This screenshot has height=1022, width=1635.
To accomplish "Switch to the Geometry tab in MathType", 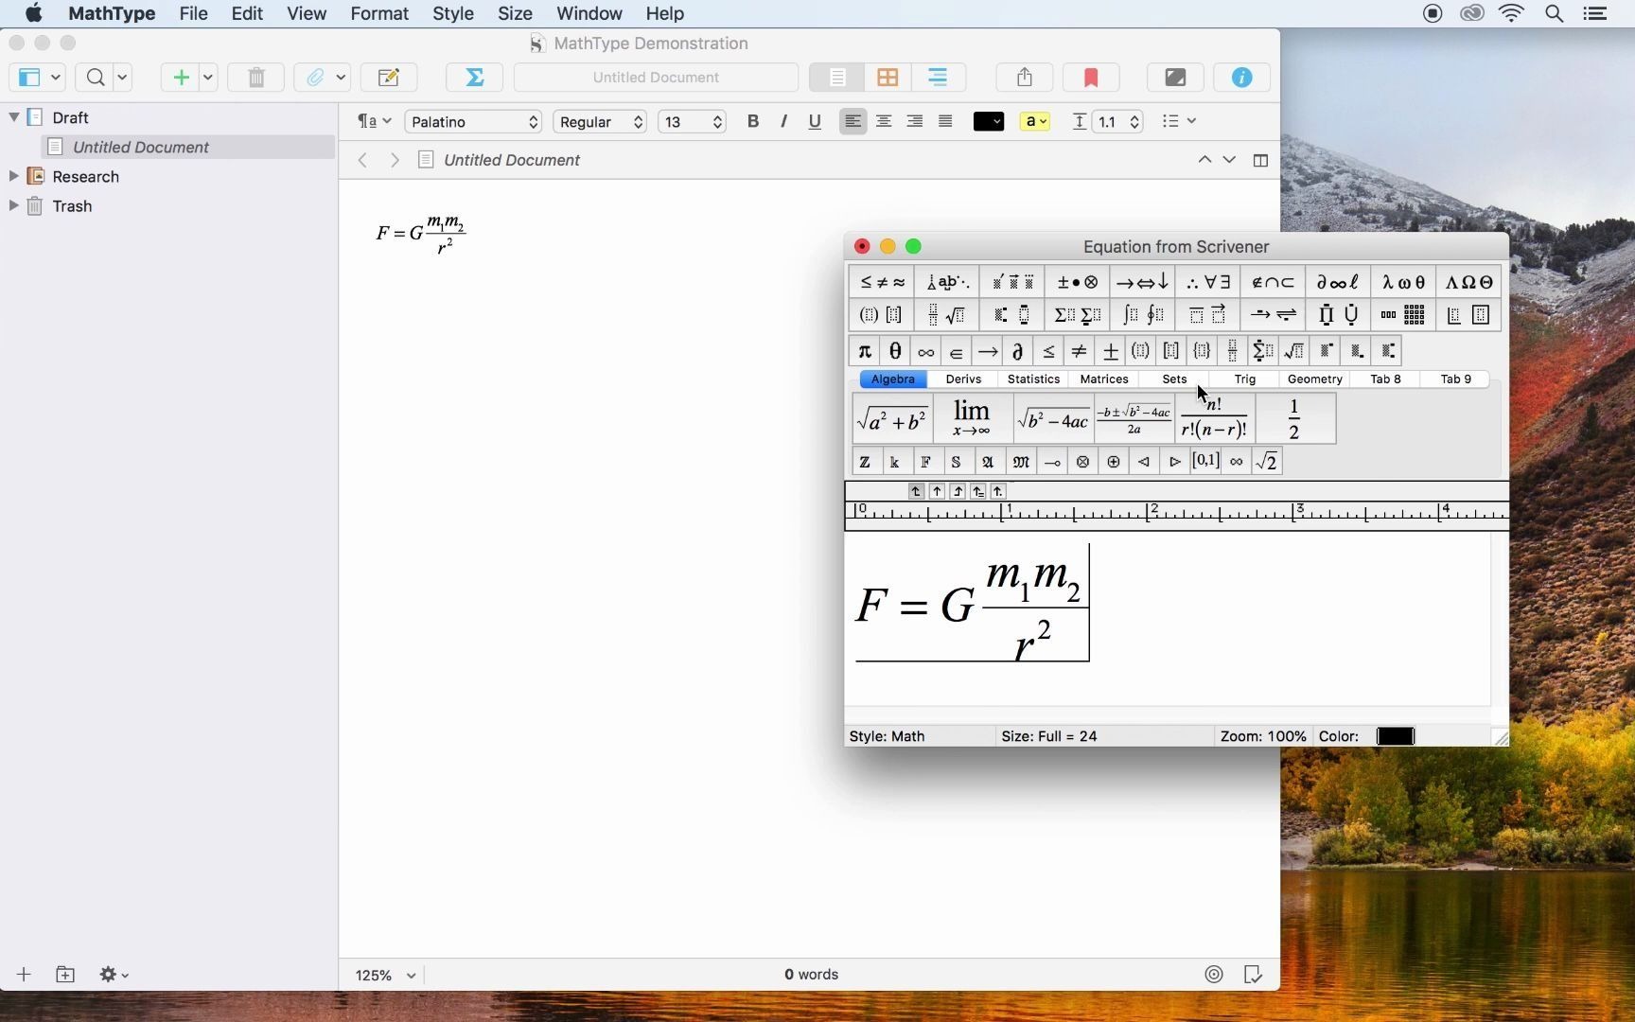I will (1315, 379).
